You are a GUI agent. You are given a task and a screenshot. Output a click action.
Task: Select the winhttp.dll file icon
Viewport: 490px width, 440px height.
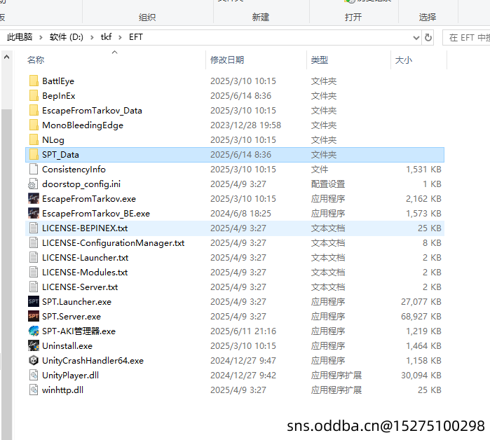(34, 390)
